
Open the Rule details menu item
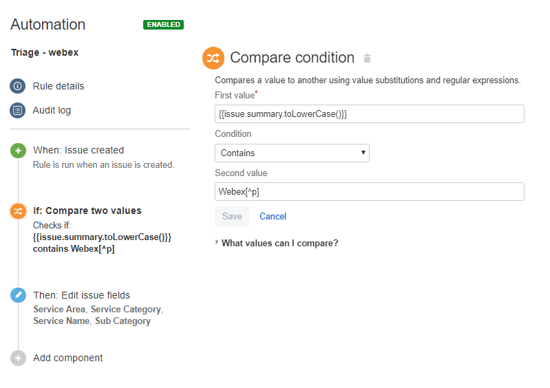(59, 86)
